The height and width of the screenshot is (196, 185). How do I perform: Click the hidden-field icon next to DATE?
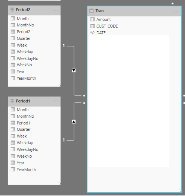pos(92,33)
